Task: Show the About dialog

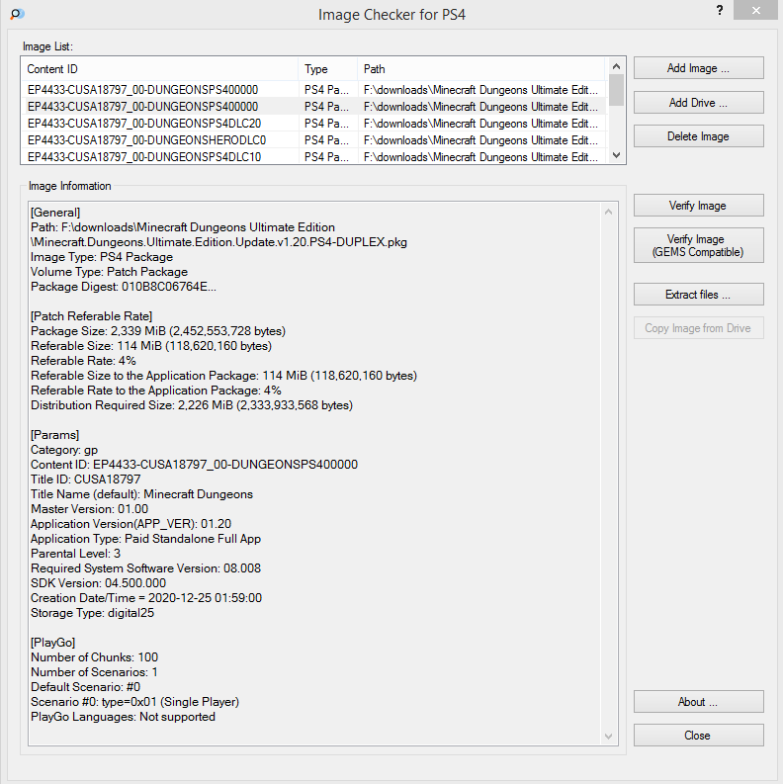Action: [x=699, y=702]
